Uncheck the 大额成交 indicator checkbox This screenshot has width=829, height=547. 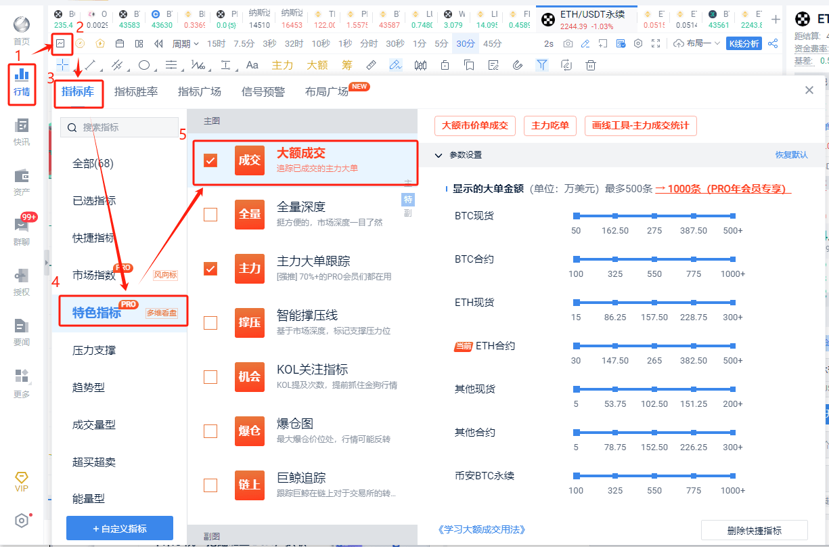(x=210, y=160)
